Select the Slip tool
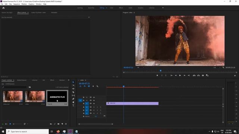The height and width of the screenshot is (134, 239). (73, 95)
